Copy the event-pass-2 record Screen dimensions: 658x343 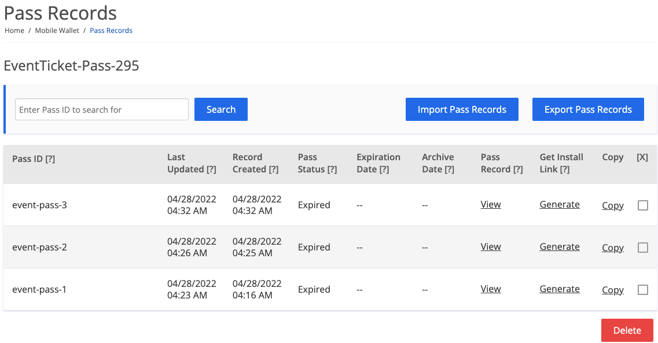612,248
